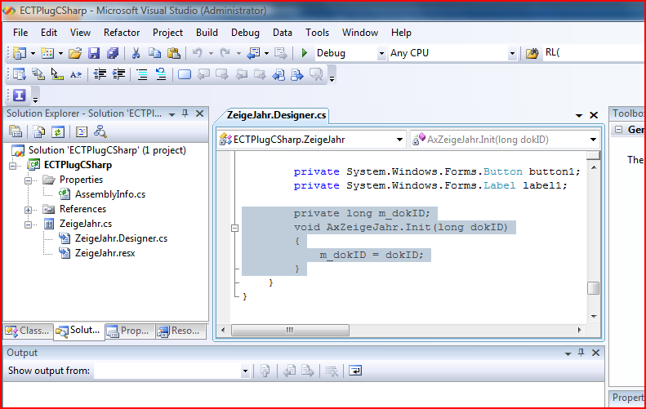Click the Add New Item toolbar icon
This screenshot has width=646, height=409.
tap(47, 53)
